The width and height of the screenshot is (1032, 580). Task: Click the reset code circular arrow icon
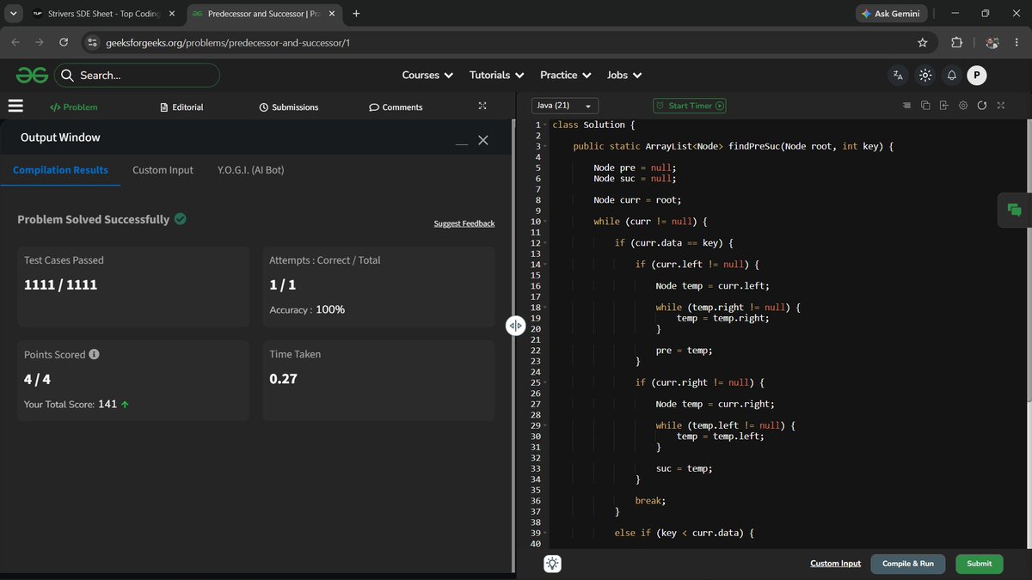tap(982, 106)
